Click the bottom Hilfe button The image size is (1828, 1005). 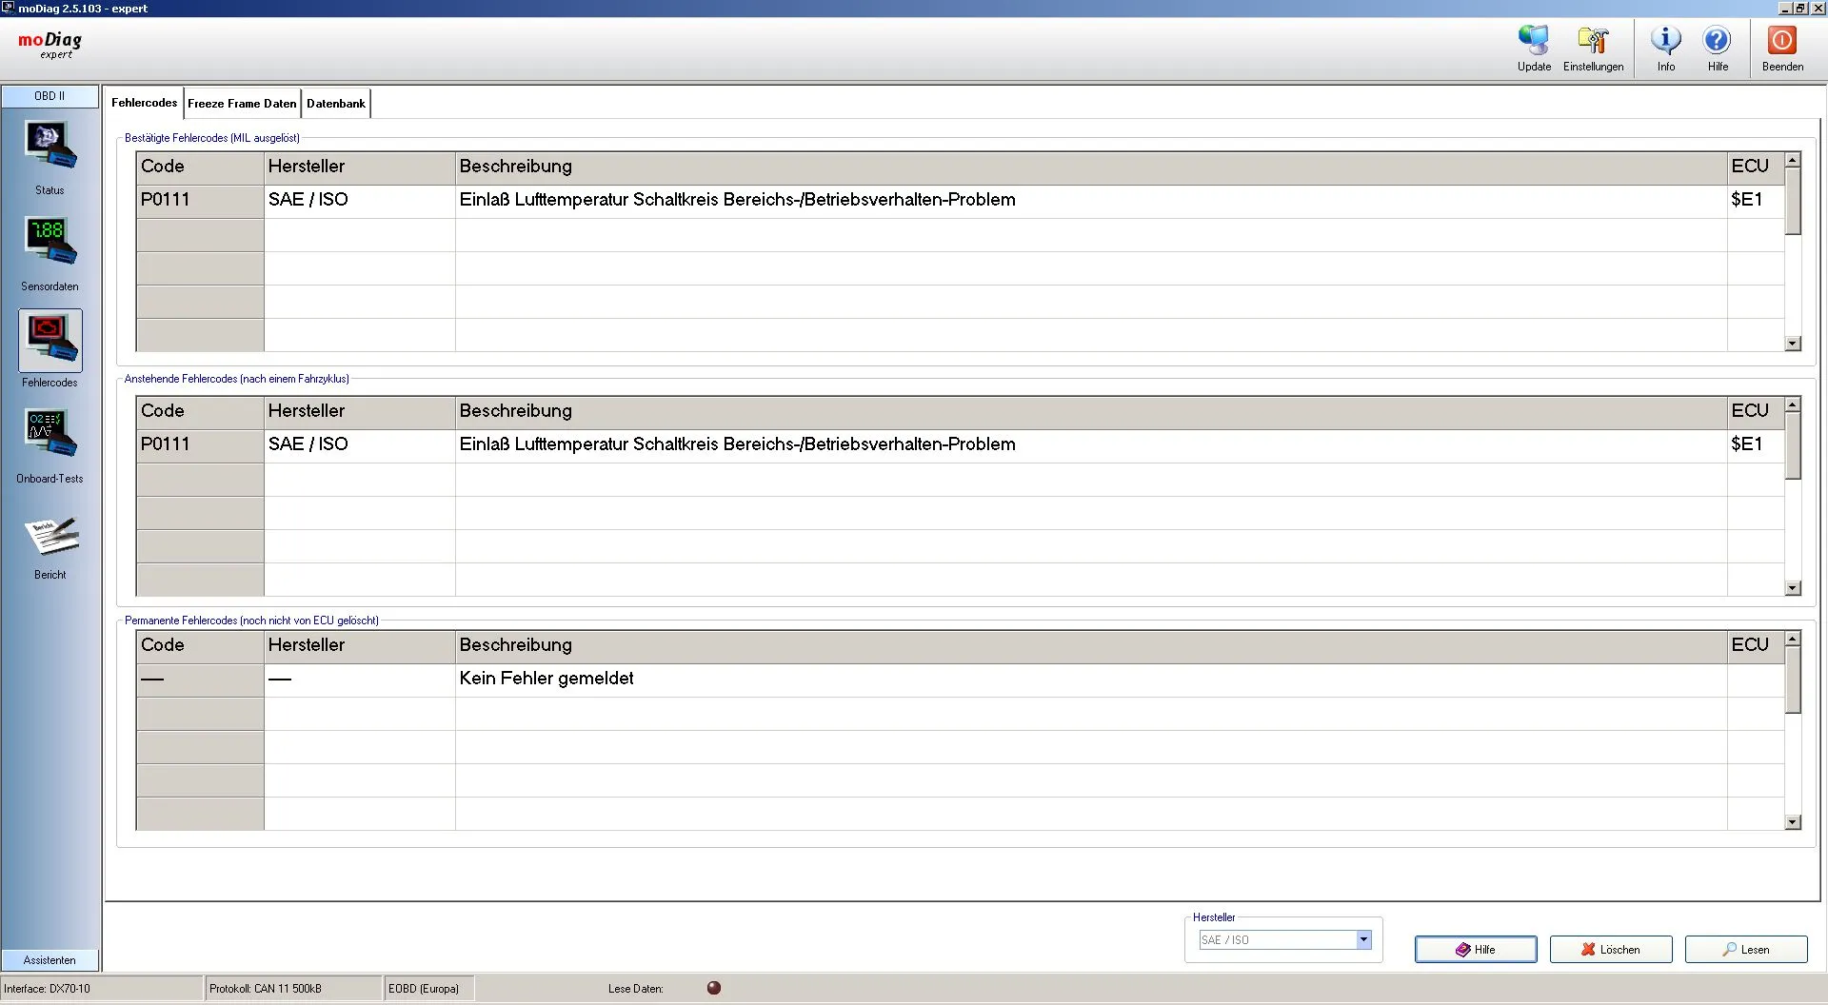click(1475, 950)
